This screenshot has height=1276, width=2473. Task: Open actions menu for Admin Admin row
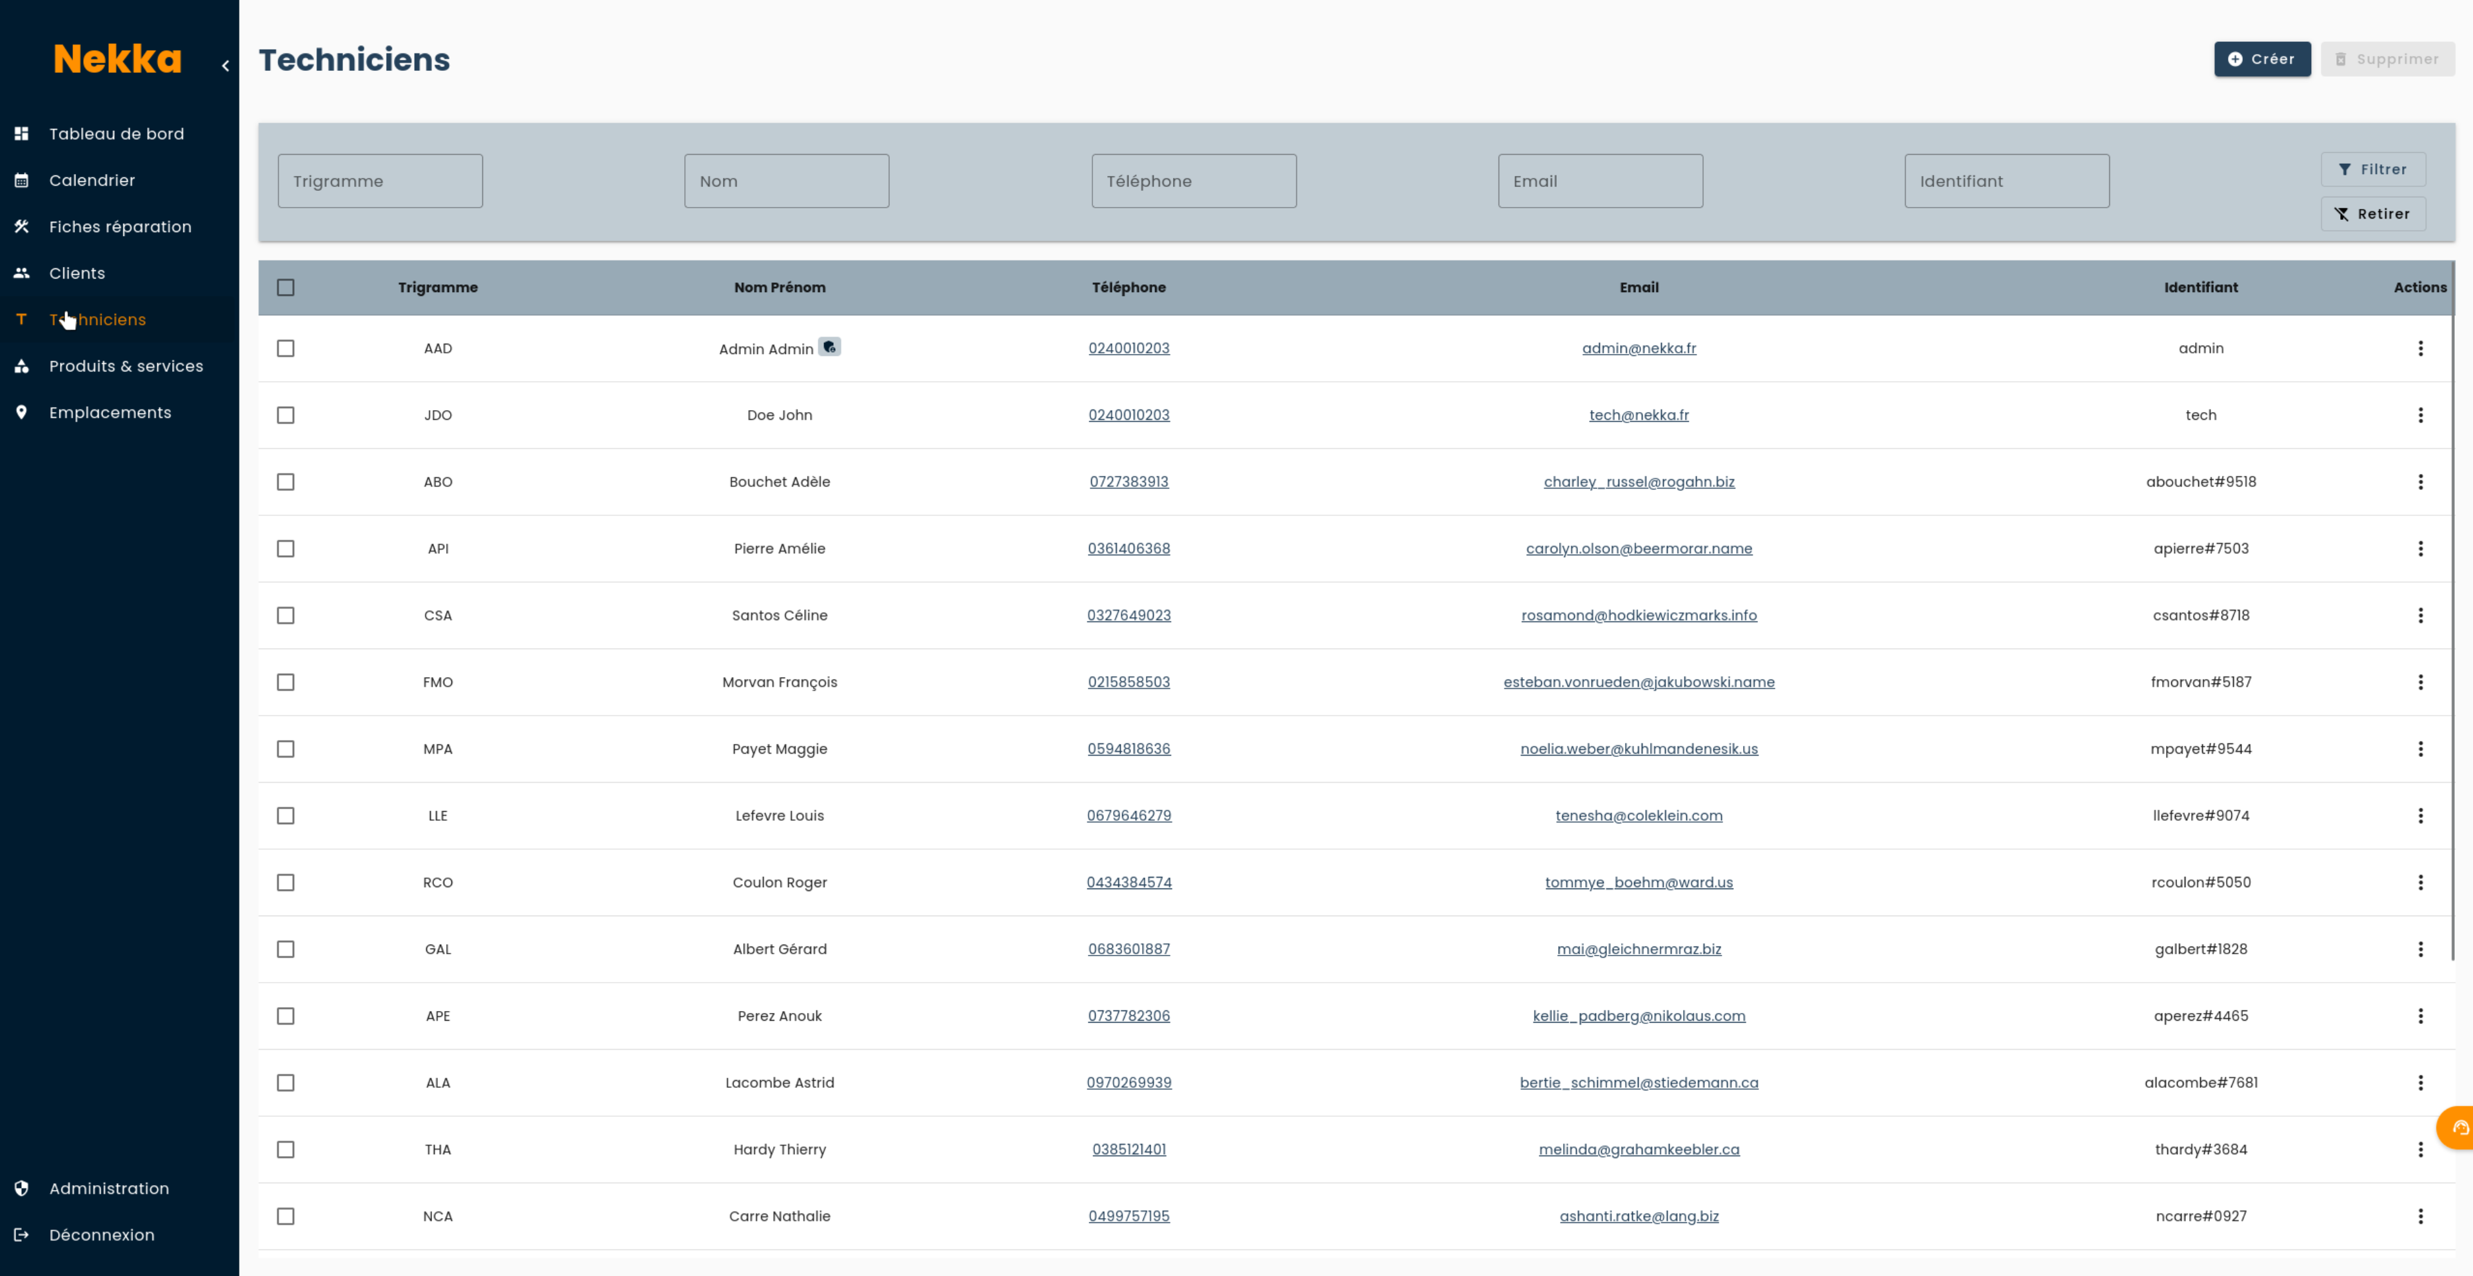tap(2420, 349)
